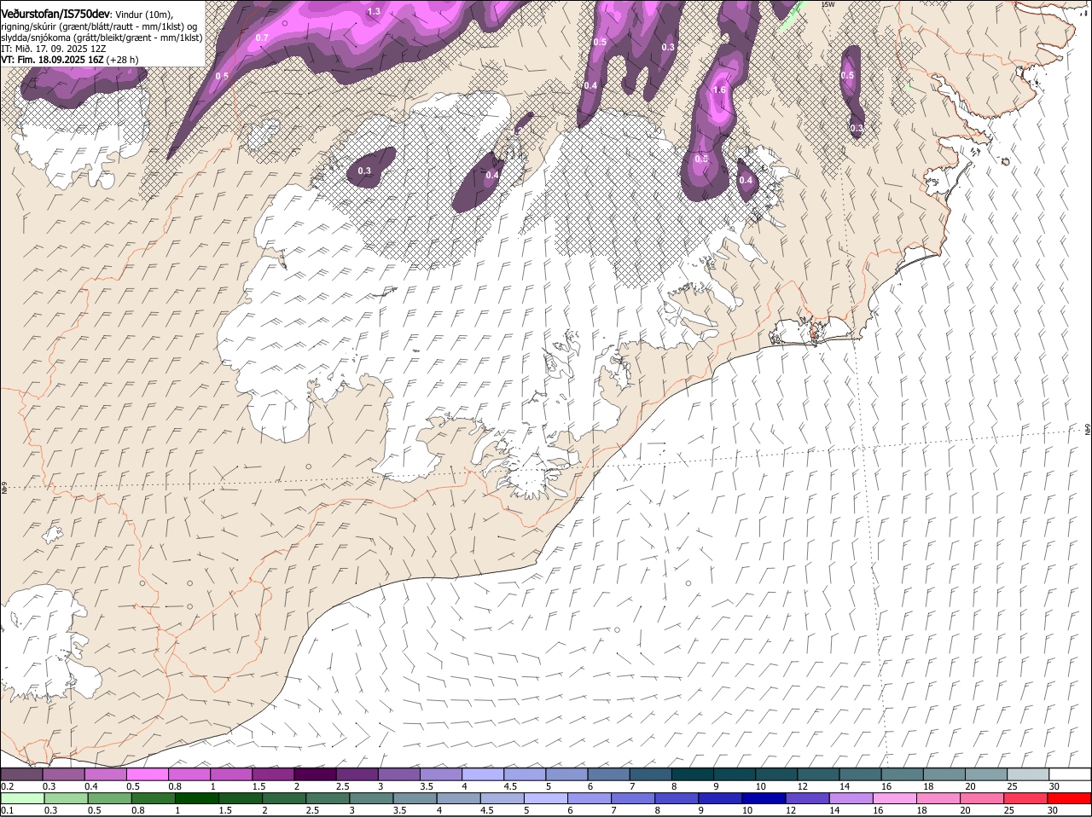Pick the pale grey snow swatch between 25 and 30

[x=1027, y=774]
